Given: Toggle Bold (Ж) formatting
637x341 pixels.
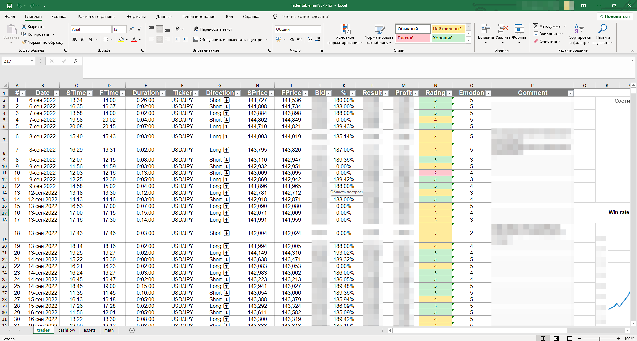Looking at the screenshot, I should point(75,39).
